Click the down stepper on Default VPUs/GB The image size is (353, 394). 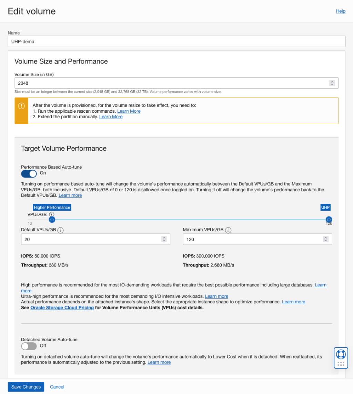coord(164,241)
